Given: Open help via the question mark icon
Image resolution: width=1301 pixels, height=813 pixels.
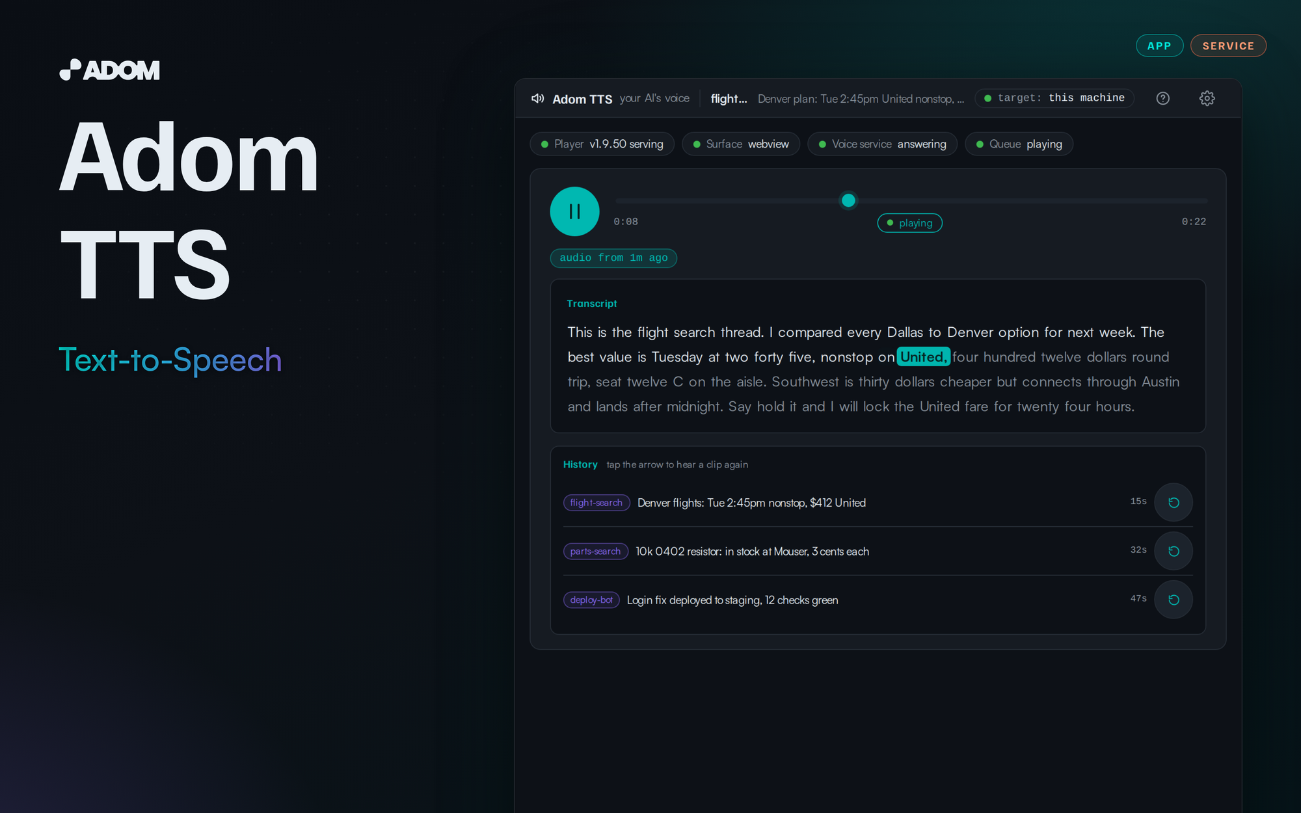Looking at the screenshot, I should (x=1163, y=98).
